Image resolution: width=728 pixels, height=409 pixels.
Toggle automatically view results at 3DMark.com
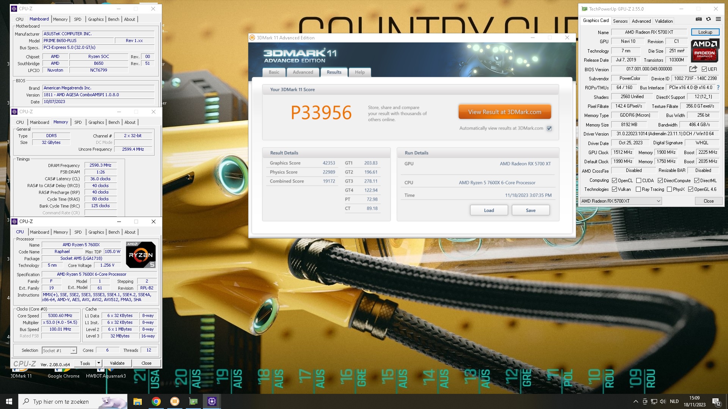tap(549, 128)
